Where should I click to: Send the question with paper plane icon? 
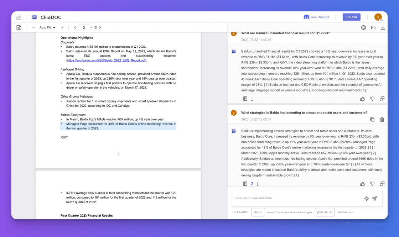click(x=374, y=199)
